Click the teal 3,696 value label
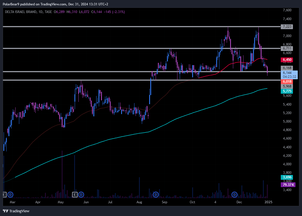This screenshot has width=302, height=216. coord(287,177)
